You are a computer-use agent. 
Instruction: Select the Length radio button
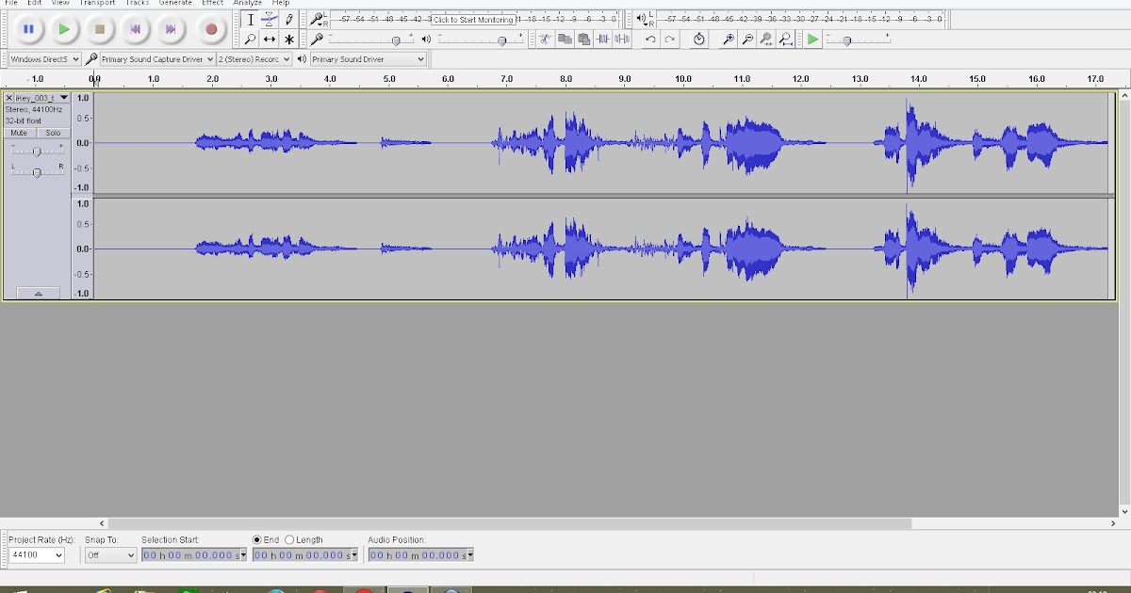292,539
